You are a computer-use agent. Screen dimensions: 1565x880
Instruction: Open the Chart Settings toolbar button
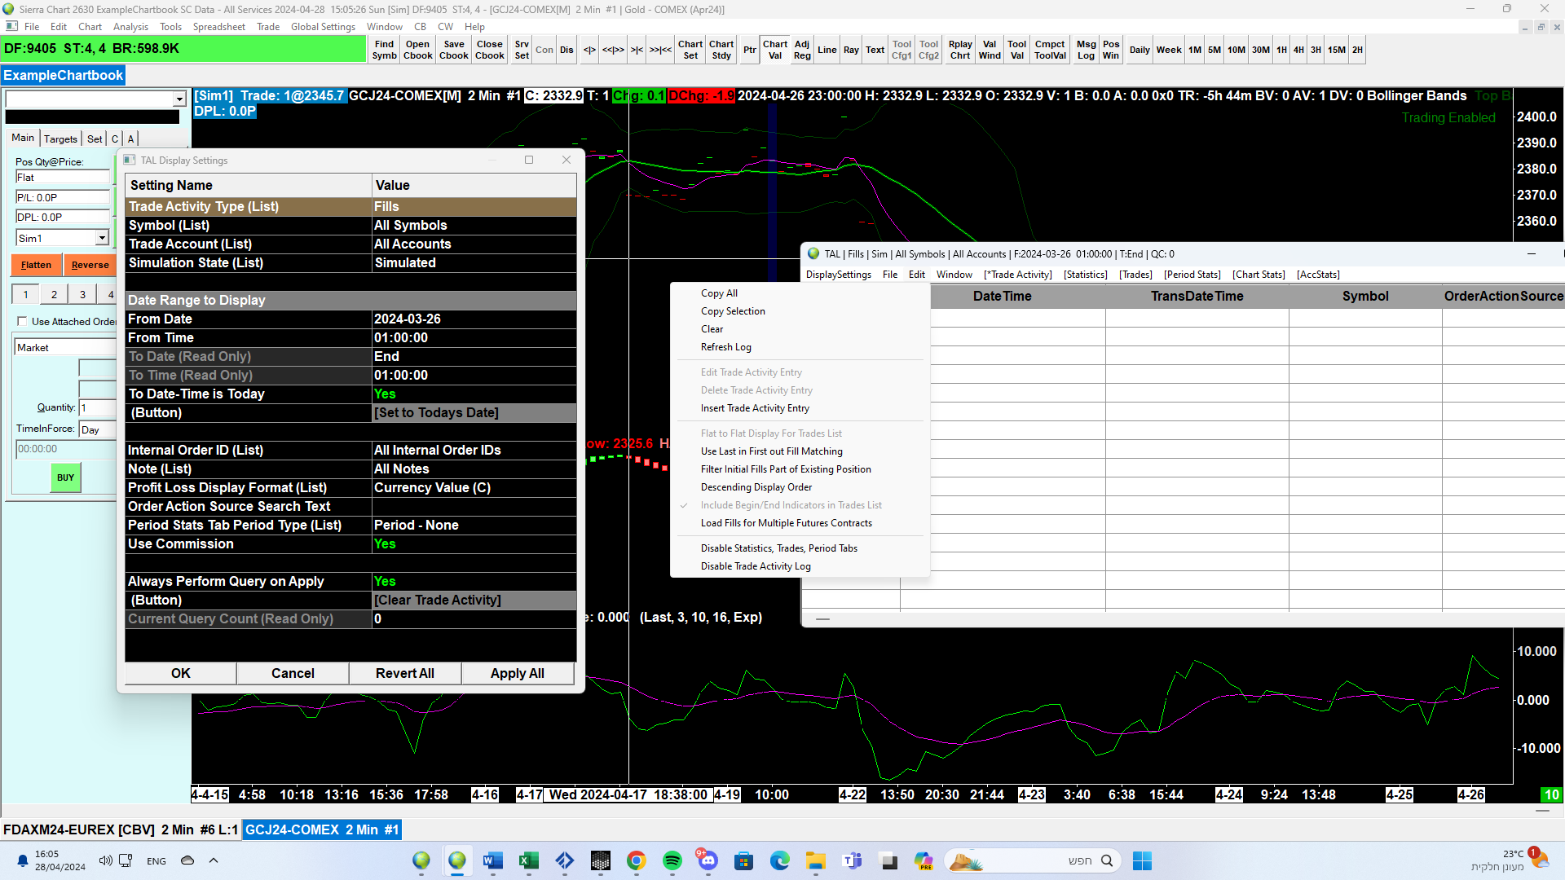(x=690, y=50)
